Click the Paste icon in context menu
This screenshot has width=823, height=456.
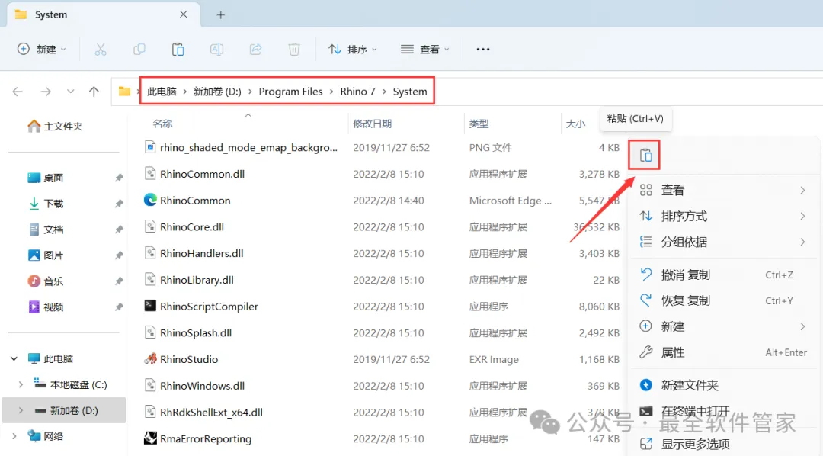[x=645, y=156]
